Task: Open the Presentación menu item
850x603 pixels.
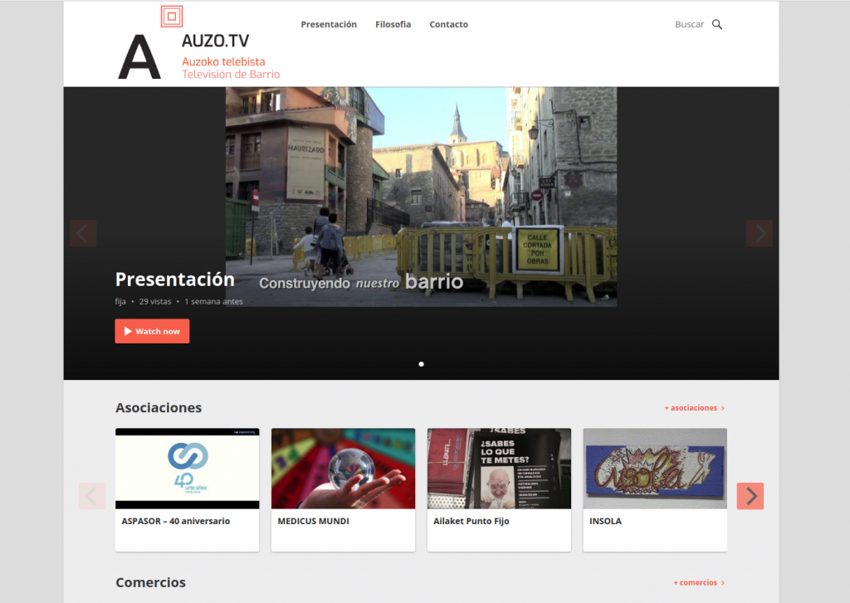Action: click(329, 24)
